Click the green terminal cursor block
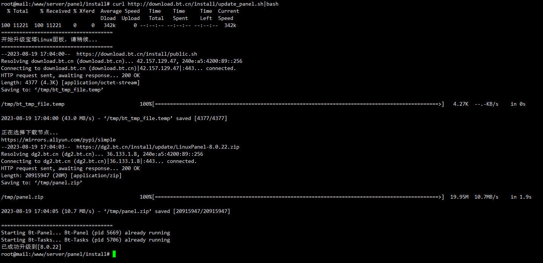 point(114,254)
